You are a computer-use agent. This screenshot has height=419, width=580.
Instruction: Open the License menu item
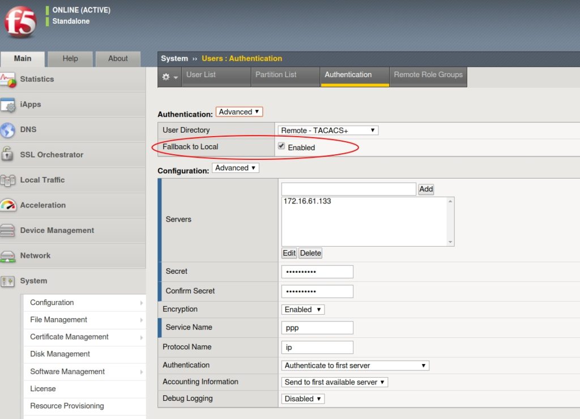pos(85,389)
